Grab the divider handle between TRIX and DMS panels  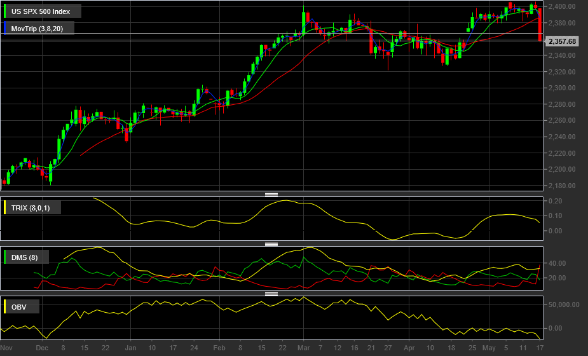271,244
